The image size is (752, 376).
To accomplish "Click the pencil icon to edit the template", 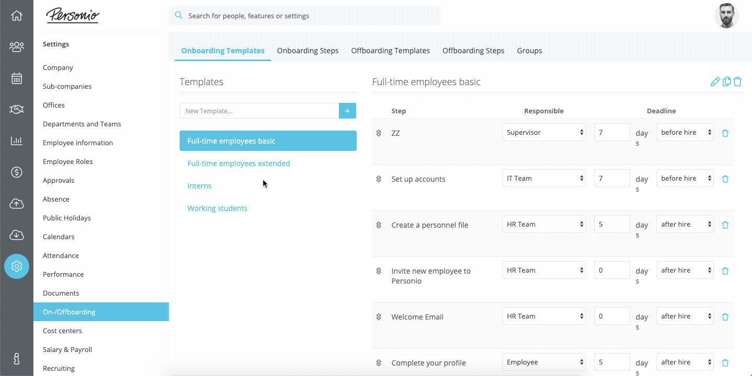I will (715, 82).
